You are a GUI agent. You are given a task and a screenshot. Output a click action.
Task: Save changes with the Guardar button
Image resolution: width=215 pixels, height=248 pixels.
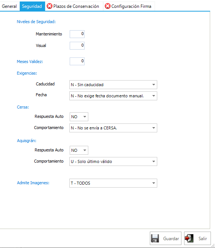click(x=165, y=238)
